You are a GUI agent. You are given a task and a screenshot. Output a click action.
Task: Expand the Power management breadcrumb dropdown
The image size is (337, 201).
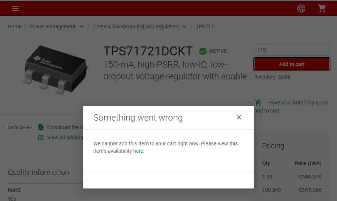[x=81, y=27]
